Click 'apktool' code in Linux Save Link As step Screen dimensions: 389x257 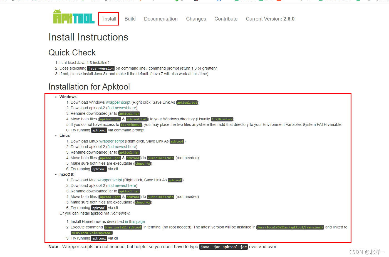(177, 141)
